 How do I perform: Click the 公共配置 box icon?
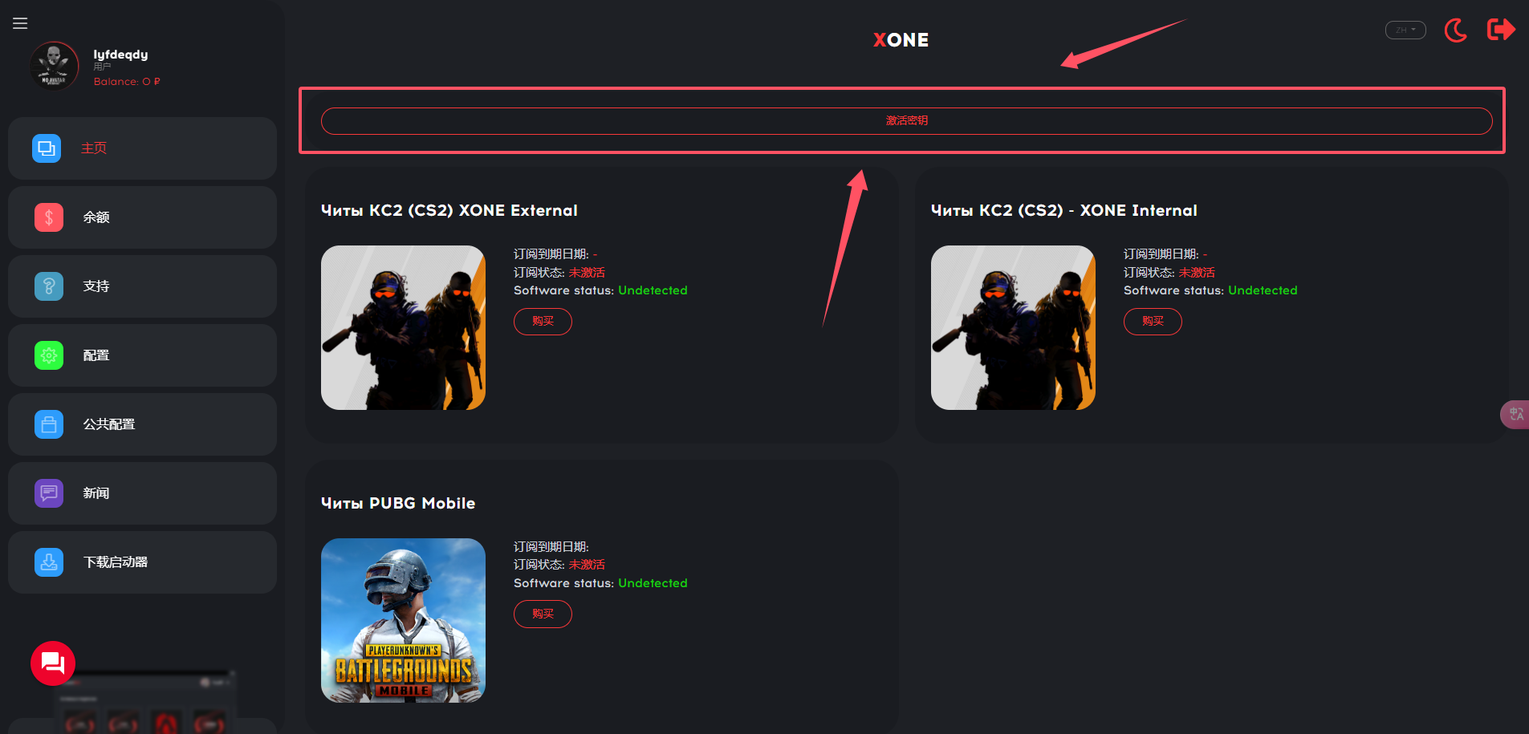[x=49, y=424]
